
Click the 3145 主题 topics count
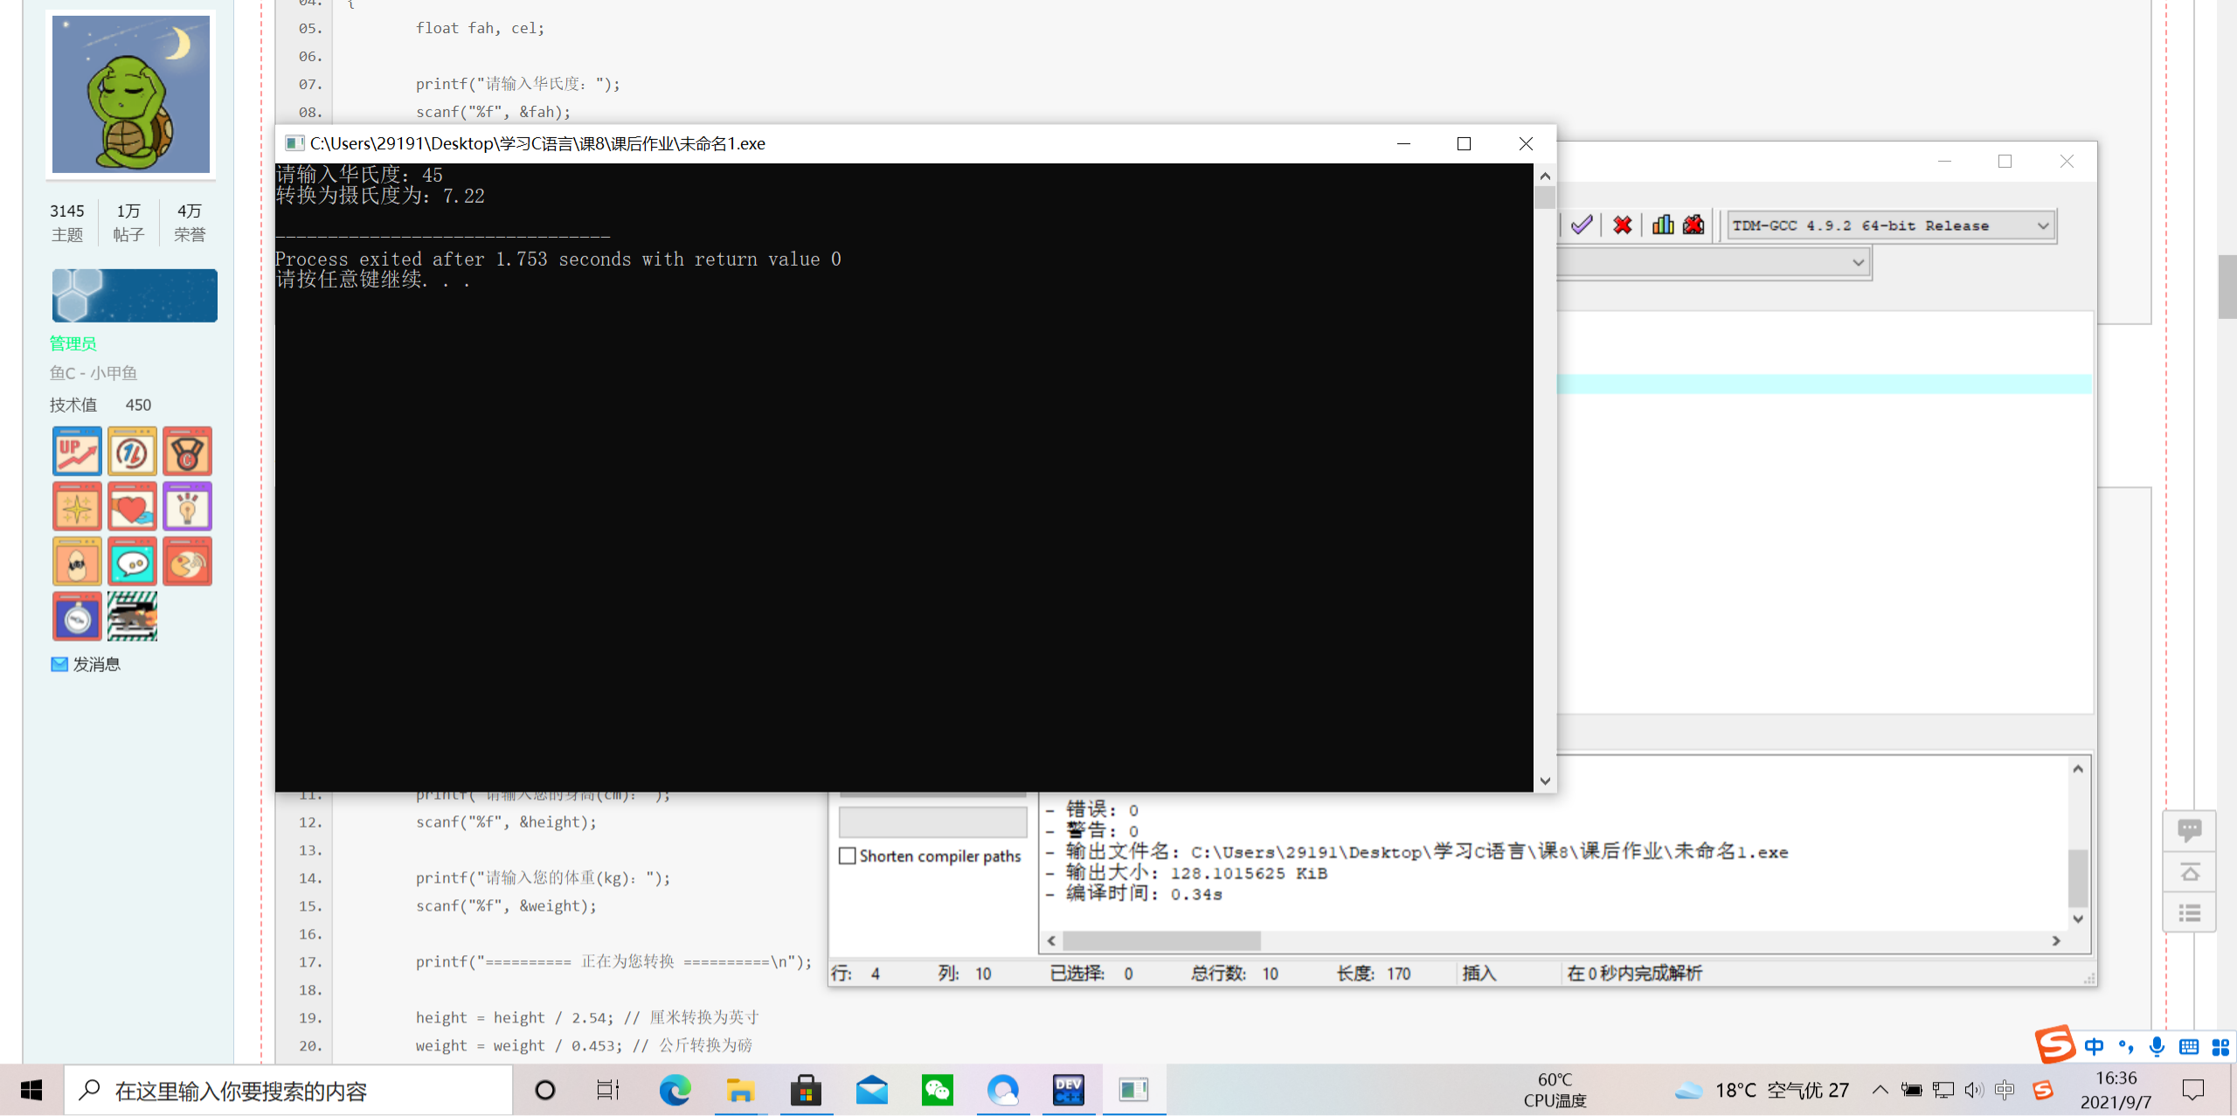pos(67,222)
